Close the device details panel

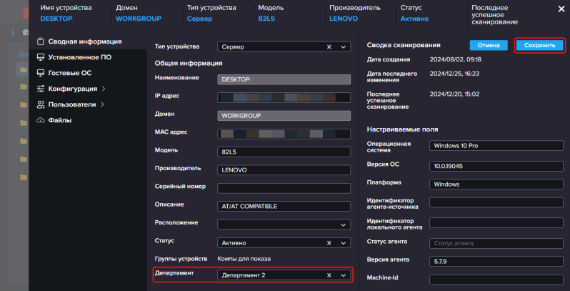coord(561,9)
